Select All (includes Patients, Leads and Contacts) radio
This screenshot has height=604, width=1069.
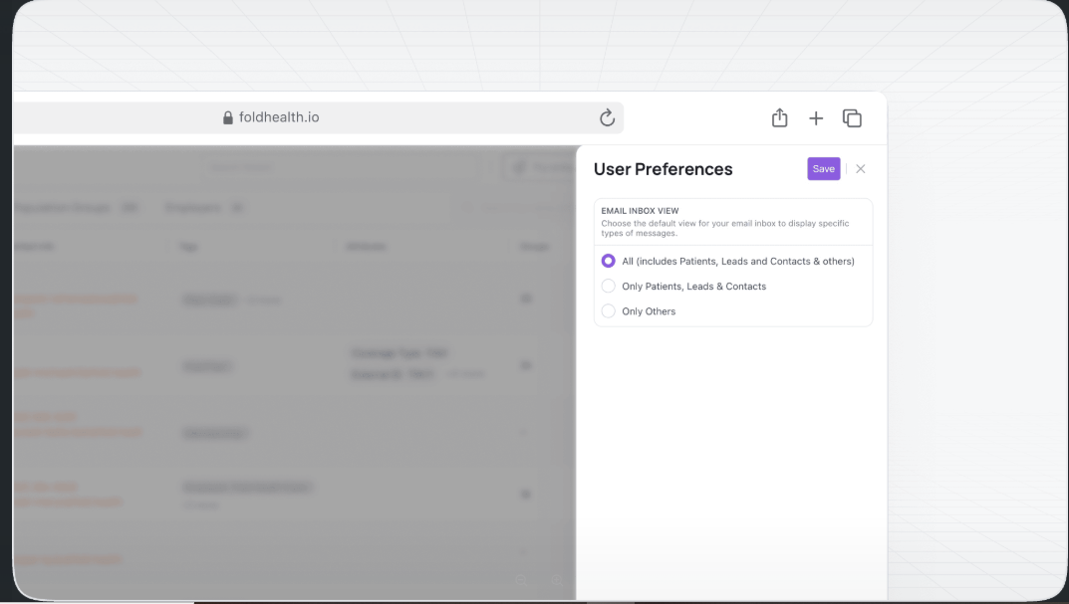click(x=608, y=261)
